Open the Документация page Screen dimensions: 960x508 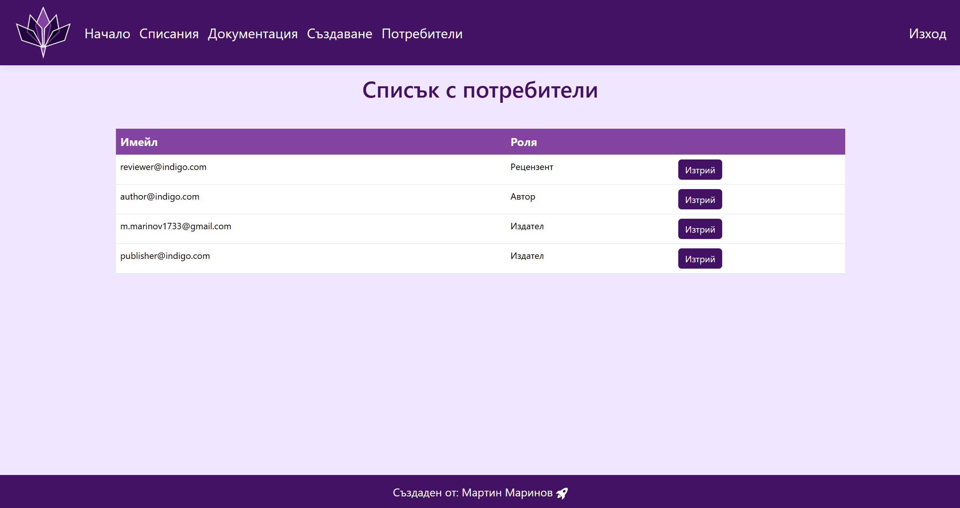(x=253, y=34)
